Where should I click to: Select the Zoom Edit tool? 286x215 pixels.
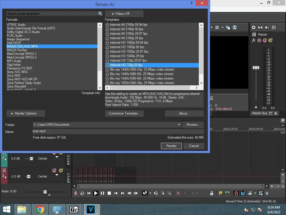click(169, 193)
